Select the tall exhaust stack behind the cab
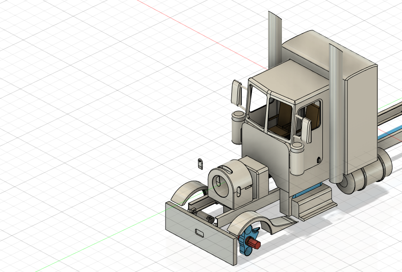This screenshot has height=272, width=402. (275, 39)
